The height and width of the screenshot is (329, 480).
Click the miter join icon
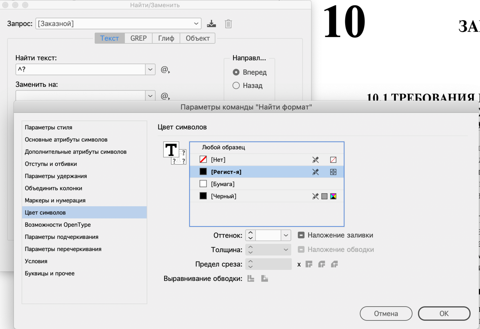309,264
